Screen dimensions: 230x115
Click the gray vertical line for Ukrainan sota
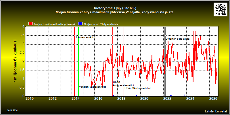(165, 62)
